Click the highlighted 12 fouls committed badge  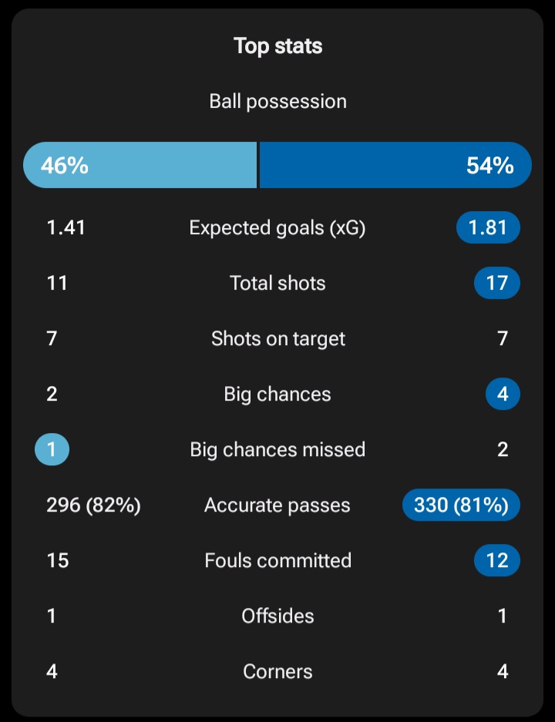click(496, 561)
